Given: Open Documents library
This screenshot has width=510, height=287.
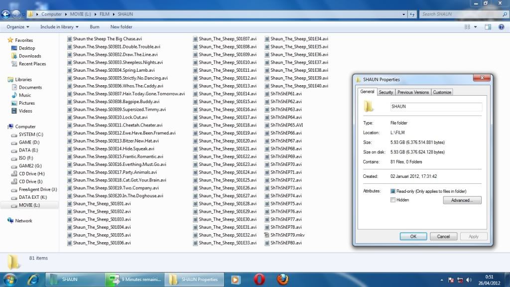Looking at the screenshot, I should 30,87.
